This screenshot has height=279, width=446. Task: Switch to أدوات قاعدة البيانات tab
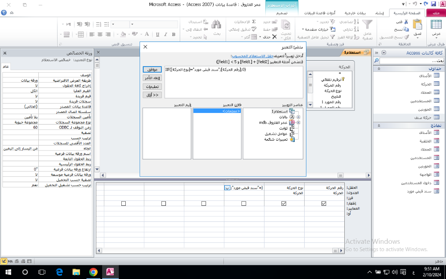coord(320,13)
